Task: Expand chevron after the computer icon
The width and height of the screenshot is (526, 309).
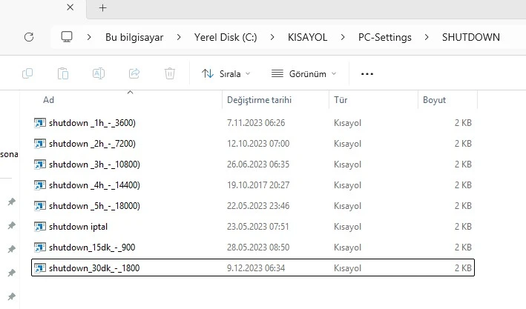Action: coord(89,37)
